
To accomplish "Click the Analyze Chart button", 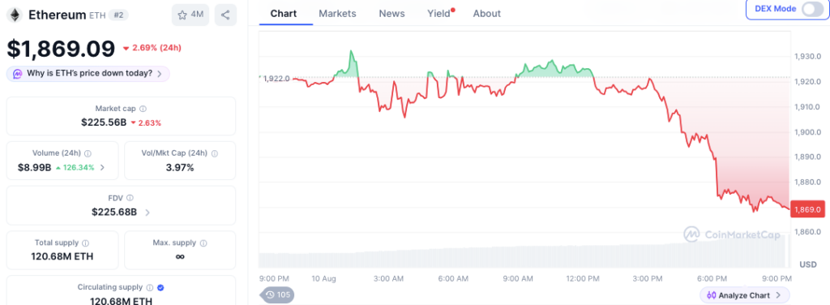I will click(x=744, y=295).
